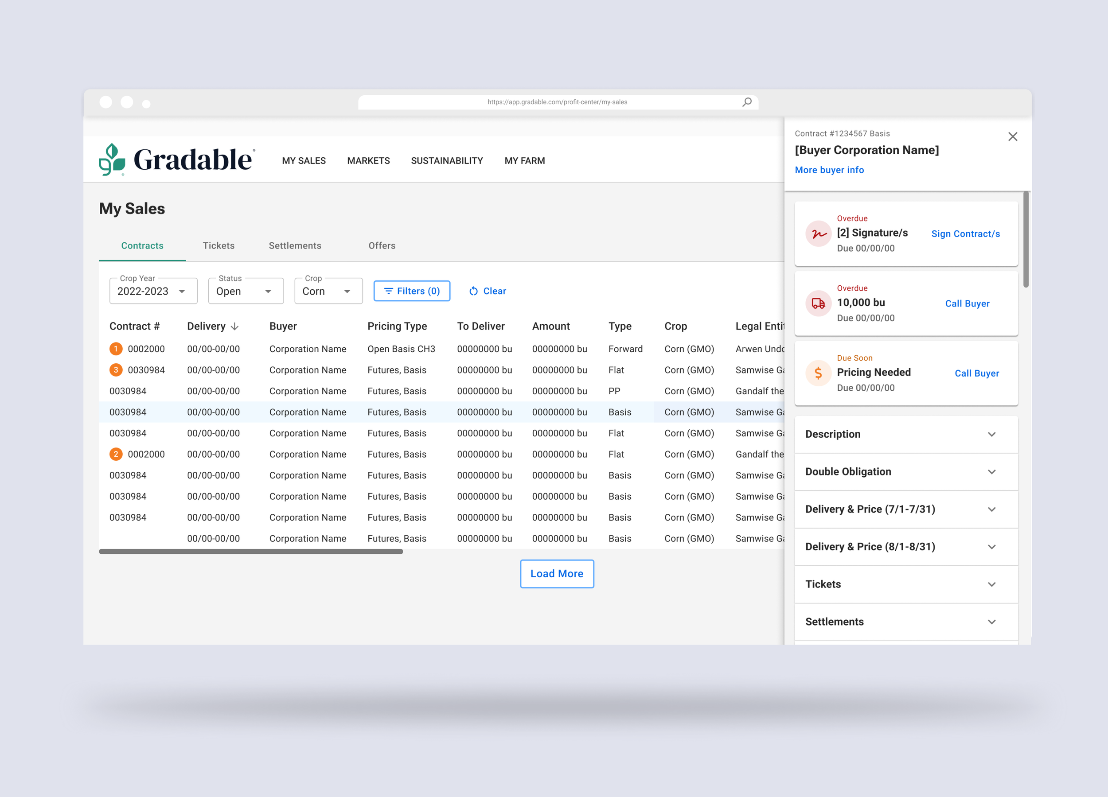The image size is (1108, 797).
Task: Click the horizontal table scrollbar
Action: coord(250,552)
